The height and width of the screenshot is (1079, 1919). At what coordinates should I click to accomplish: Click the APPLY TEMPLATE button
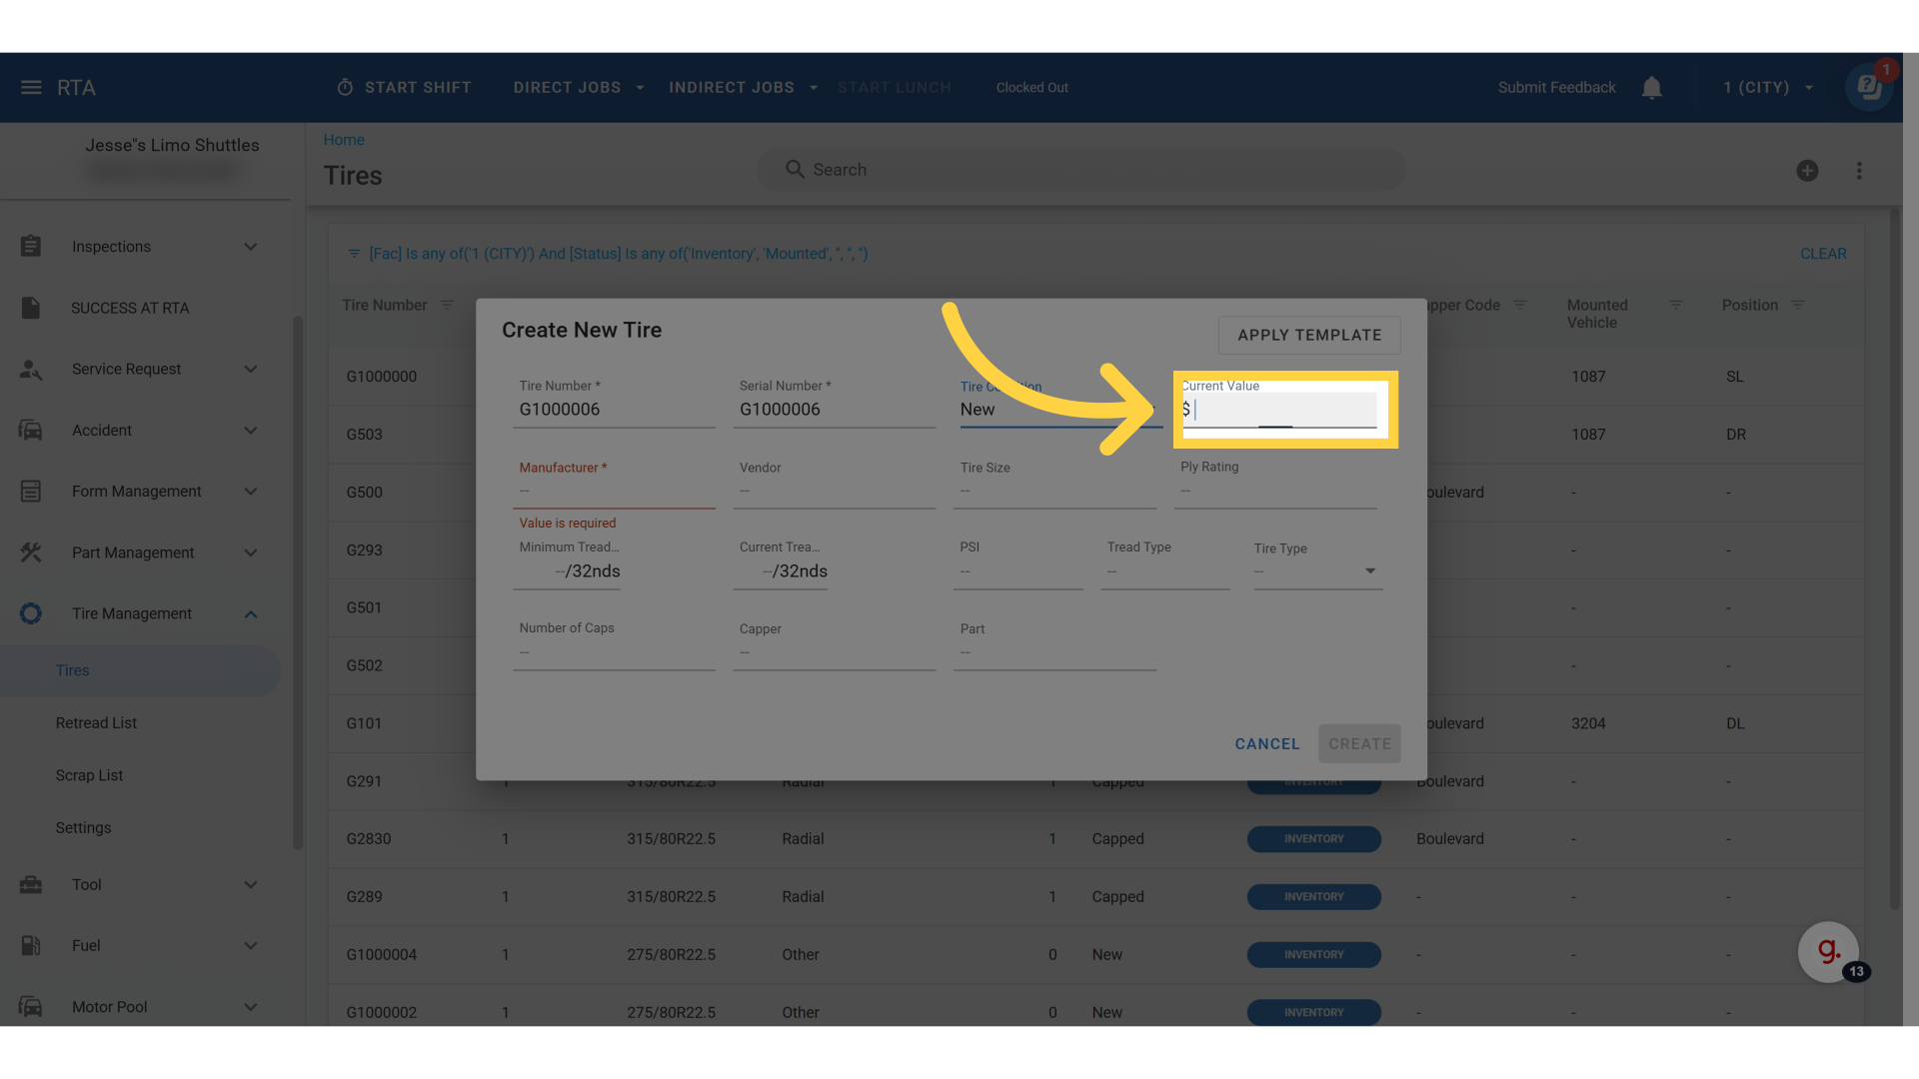coord(1309,335)
